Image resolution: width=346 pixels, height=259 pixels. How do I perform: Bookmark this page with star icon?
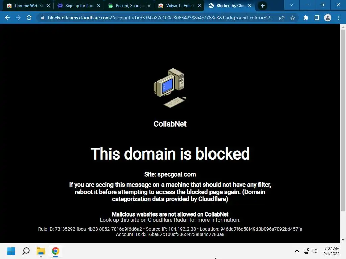(x=293, y=18)
